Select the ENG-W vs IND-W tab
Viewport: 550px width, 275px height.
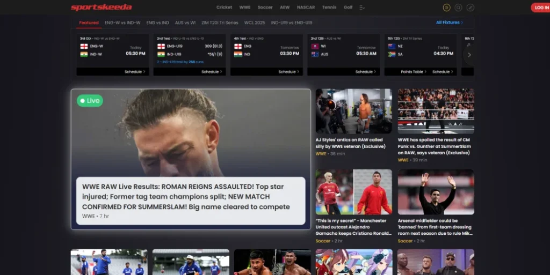click(122, 23)
